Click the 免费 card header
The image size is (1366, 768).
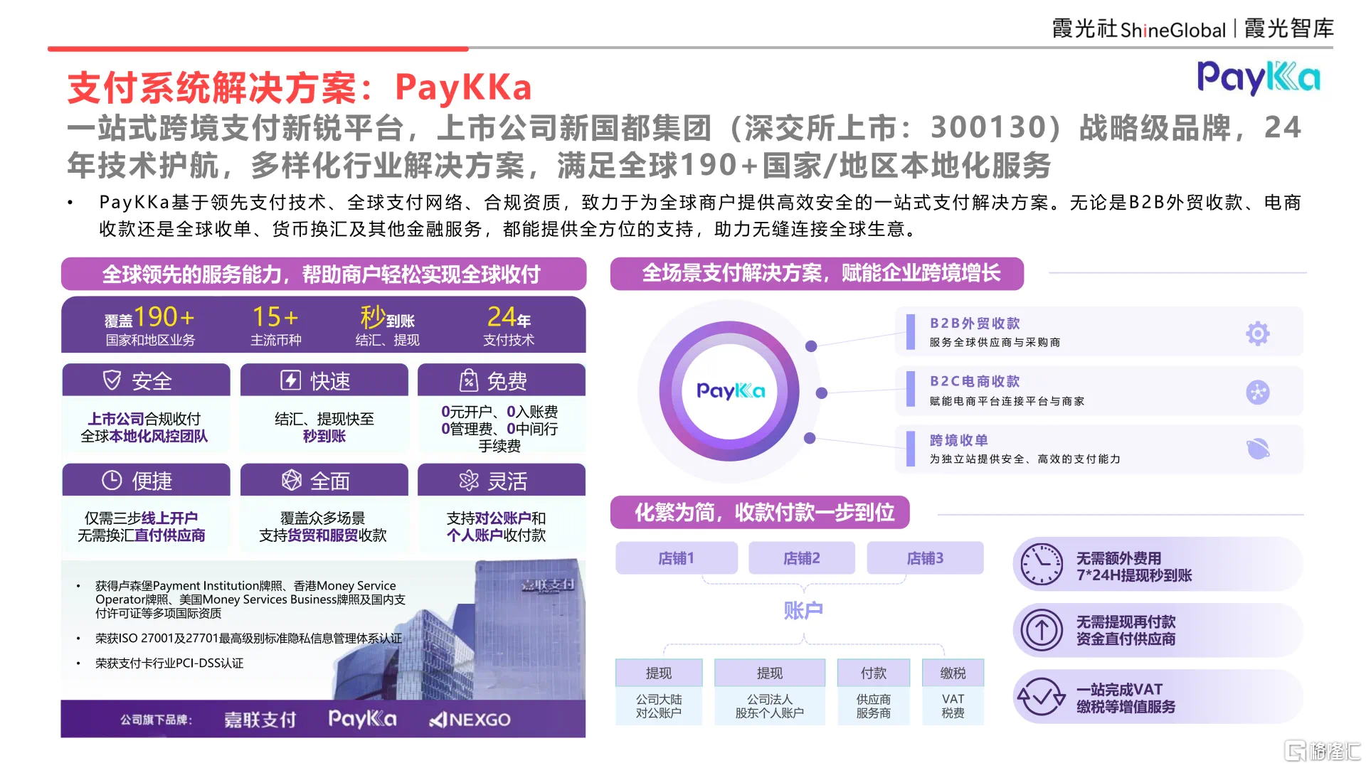tap(501, 380)
